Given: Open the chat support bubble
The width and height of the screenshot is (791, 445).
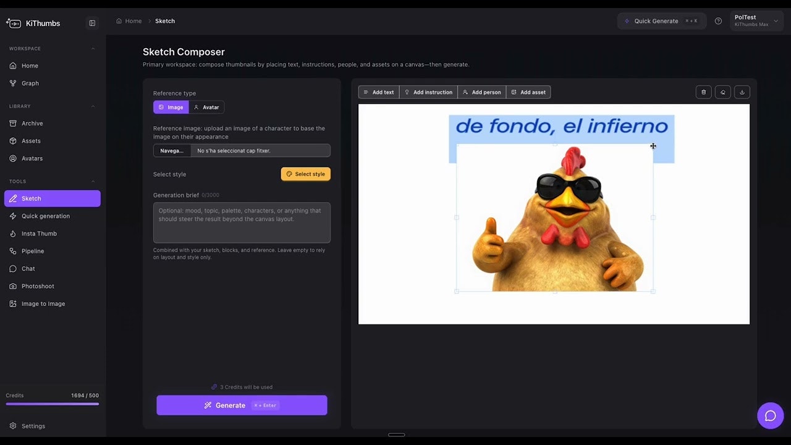Looking at the screenshot, I should click(770, 416).
